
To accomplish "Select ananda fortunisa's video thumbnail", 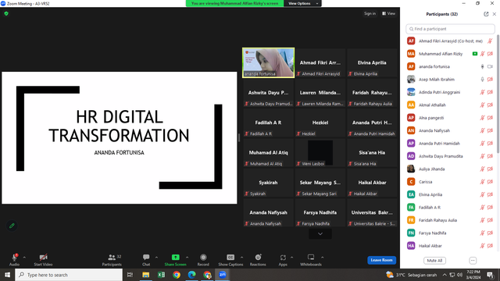I will (269, 62).
